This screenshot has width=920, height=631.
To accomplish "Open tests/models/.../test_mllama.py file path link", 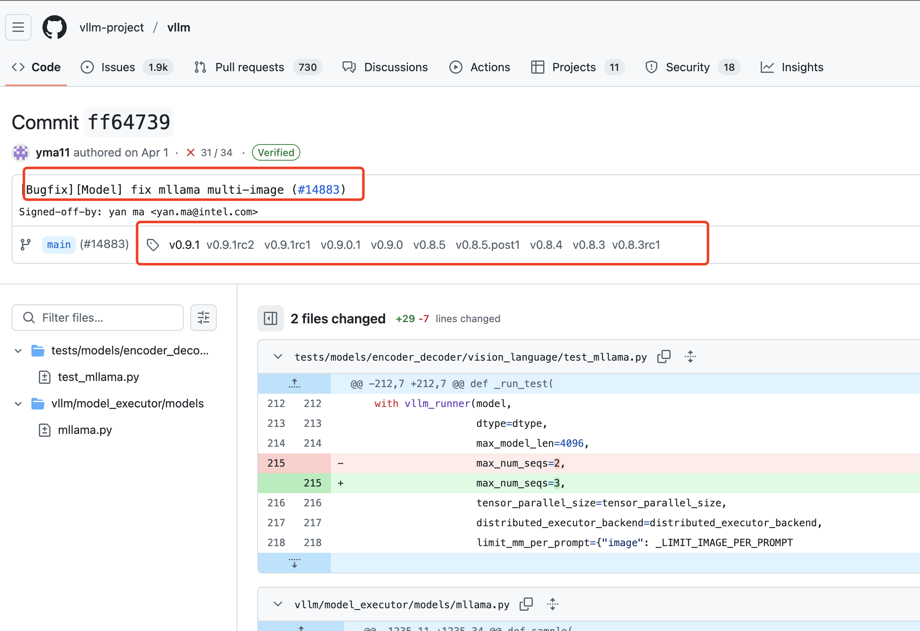I will click(x=471, y=357).
